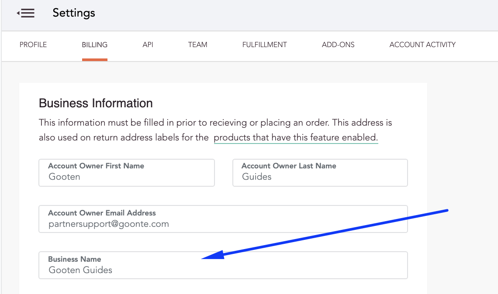Open the Profile tab
Viewport: 498px width, 294px height.
[x=33, y=44]
